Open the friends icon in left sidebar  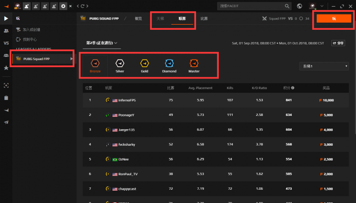(x=6, y=31)
